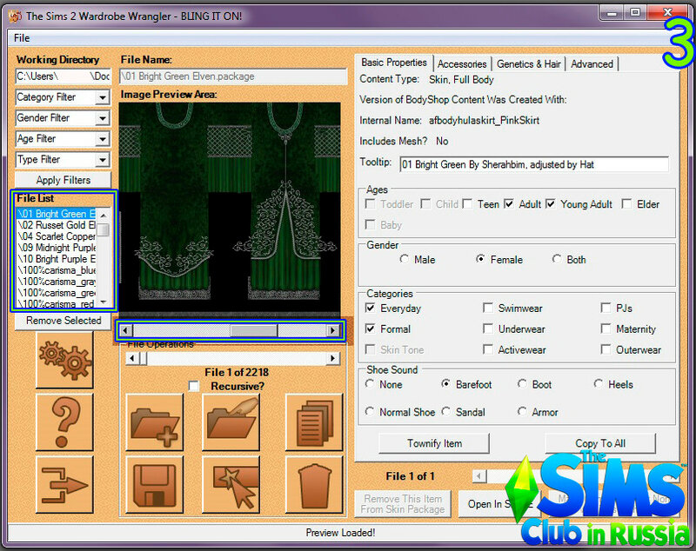This screenshot has width=696, height=551.
Task: Uncheck the Formal category
Action: click(x=370, y=329)
